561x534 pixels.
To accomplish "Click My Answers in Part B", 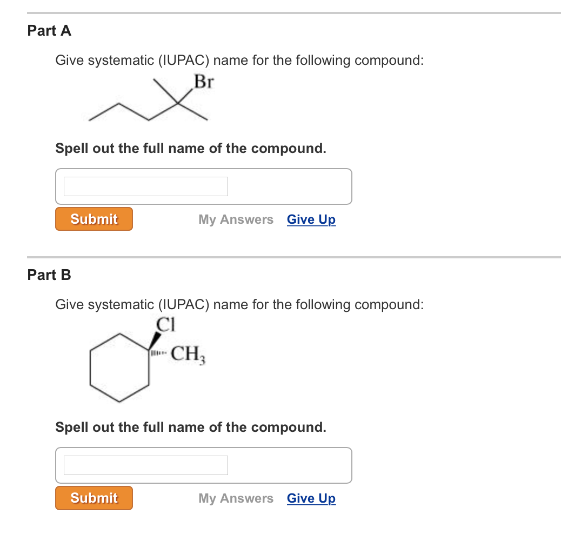I will (236, 498).
